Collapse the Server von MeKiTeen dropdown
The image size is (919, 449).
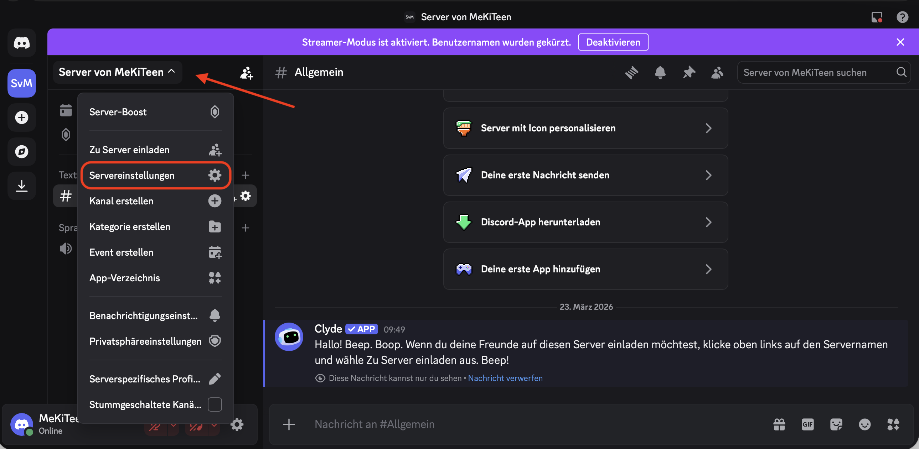[117, 72]
